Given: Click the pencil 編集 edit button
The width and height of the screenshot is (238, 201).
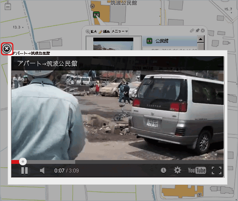Looking at the screenshot, I should click(104, 31).
